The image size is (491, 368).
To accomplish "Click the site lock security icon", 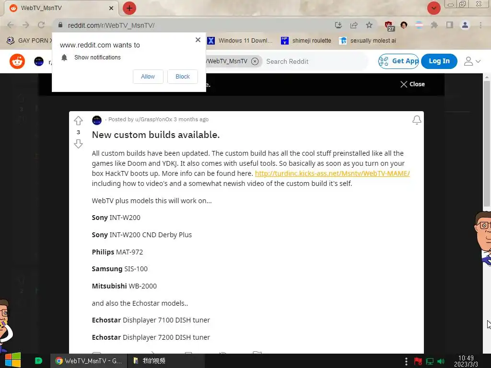I will click(60, 25).
